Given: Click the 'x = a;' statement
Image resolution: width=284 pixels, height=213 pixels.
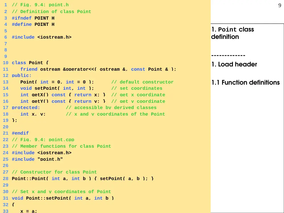Looking at the screenshot, I should tap(29, 211).
